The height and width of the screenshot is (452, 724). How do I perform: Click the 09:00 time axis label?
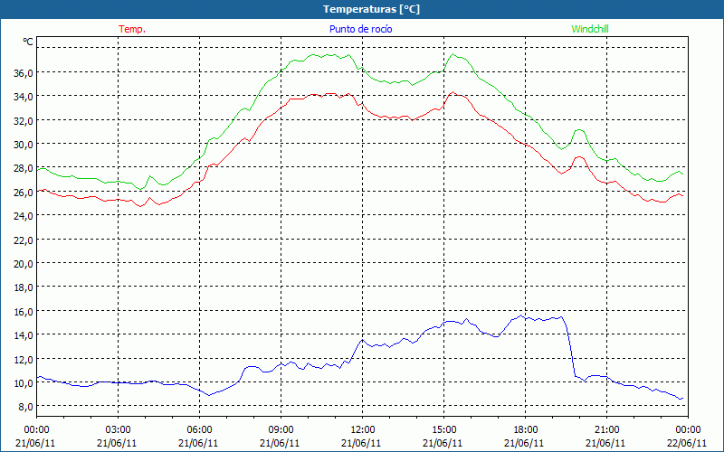(281, 430)
